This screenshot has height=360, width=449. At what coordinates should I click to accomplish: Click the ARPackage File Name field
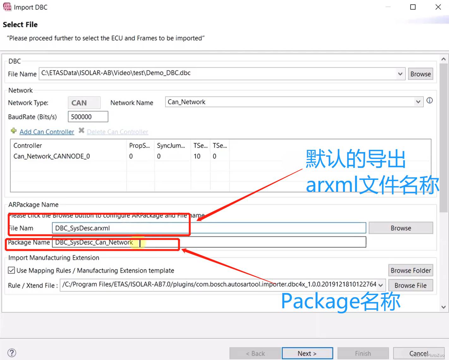pos(209,228)
